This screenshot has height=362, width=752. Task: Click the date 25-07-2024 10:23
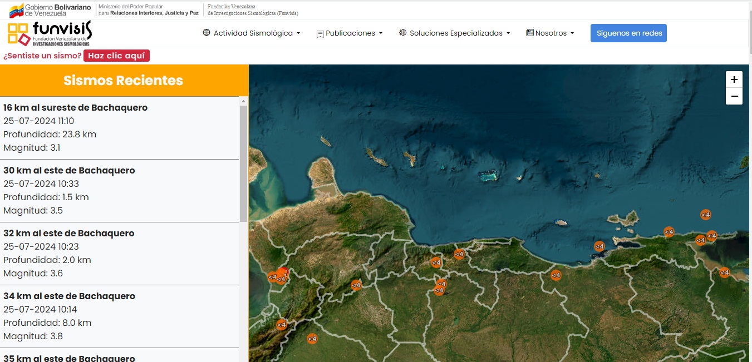tap(41, 247)
